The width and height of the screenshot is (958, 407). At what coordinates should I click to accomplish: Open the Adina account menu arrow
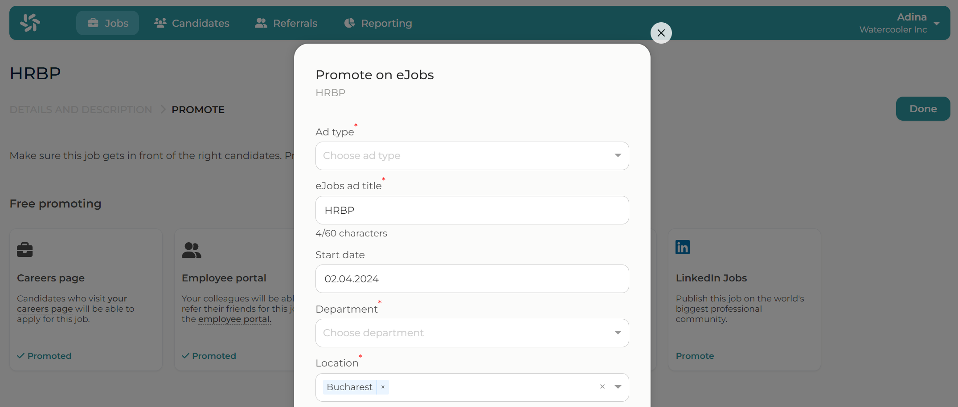click(937, 24)
